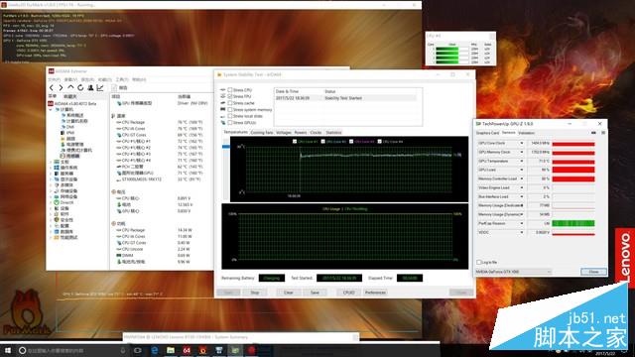635x357 pixels.
Task: Switch to Cooling Fans tab
Action: 262,132
